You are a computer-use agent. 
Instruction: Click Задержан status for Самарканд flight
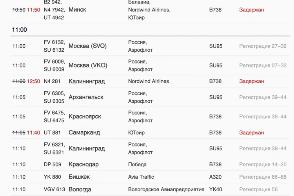pos(251,132)
